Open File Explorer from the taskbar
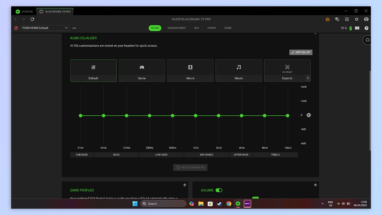The height and width of the screenshot is (215, 382). pos(201,204)
